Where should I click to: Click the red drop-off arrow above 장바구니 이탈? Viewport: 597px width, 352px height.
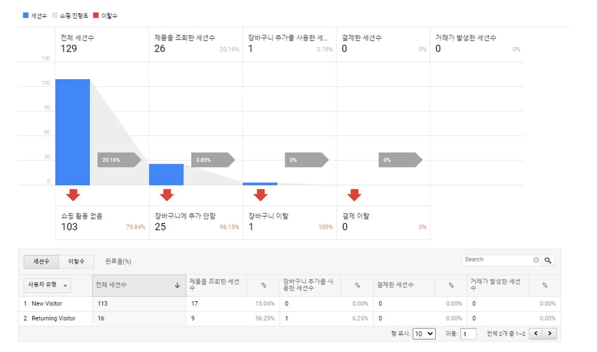(x=261, y=195)
